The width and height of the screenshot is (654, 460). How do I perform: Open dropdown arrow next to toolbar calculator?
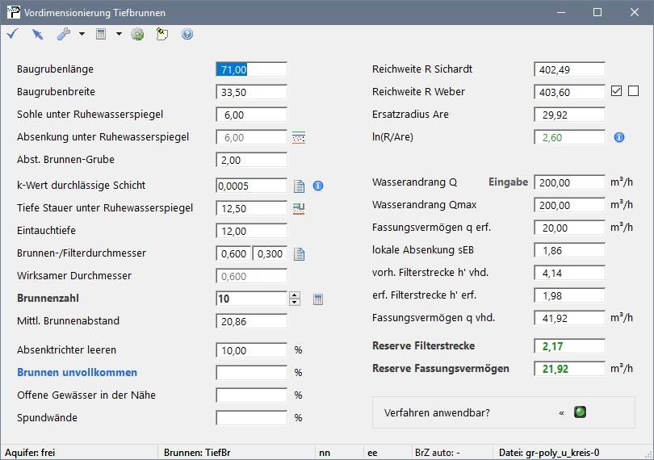coord(119,34)
